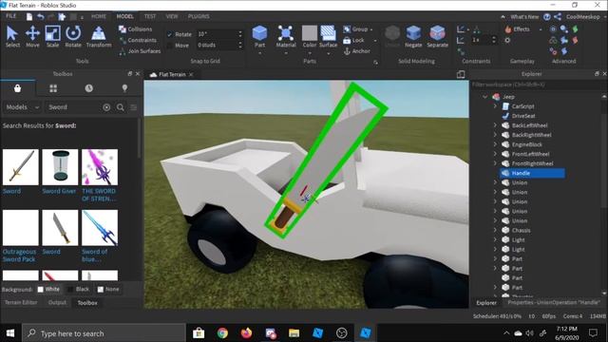Switch to the HOME ribbon tab
Image resolution: width=608 pixels, height=342 pixels.
pyautogui.click(x=99, y=16)
